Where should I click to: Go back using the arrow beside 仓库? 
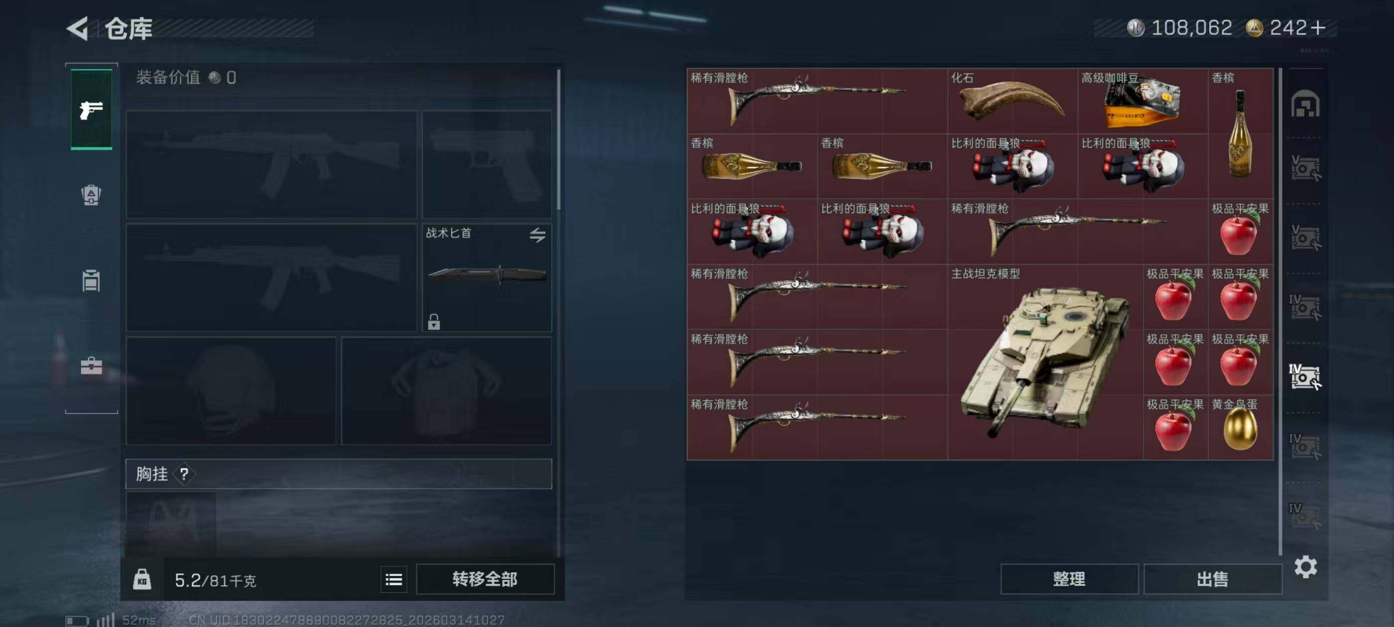(x=77, y=29)
